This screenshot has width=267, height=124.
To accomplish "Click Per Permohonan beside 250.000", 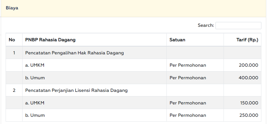I will [188, 115].
